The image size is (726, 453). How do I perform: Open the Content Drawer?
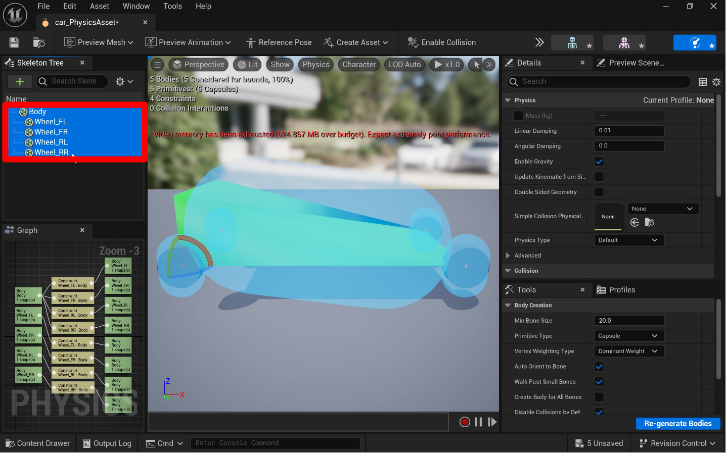coord(38,443)
